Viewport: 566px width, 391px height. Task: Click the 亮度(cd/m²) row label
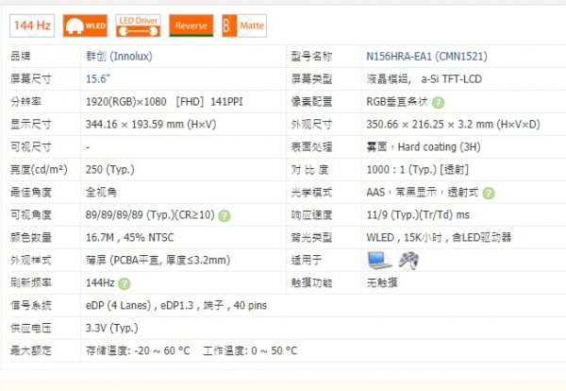click(39, 169)
